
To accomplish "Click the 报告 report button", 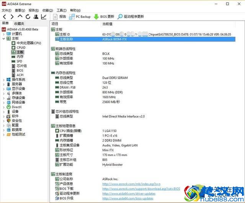I will tap(59, 17).
